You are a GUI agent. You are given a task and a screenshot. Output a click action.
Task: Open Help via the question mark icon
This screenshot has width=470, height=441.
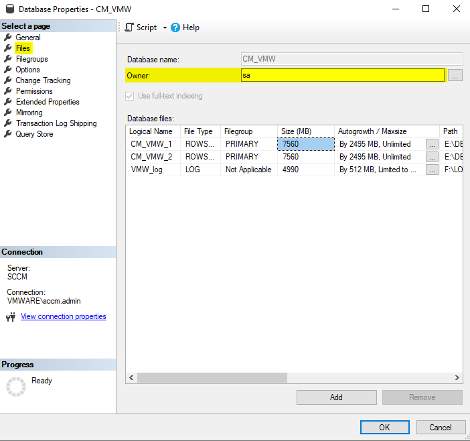coord(175,27)
